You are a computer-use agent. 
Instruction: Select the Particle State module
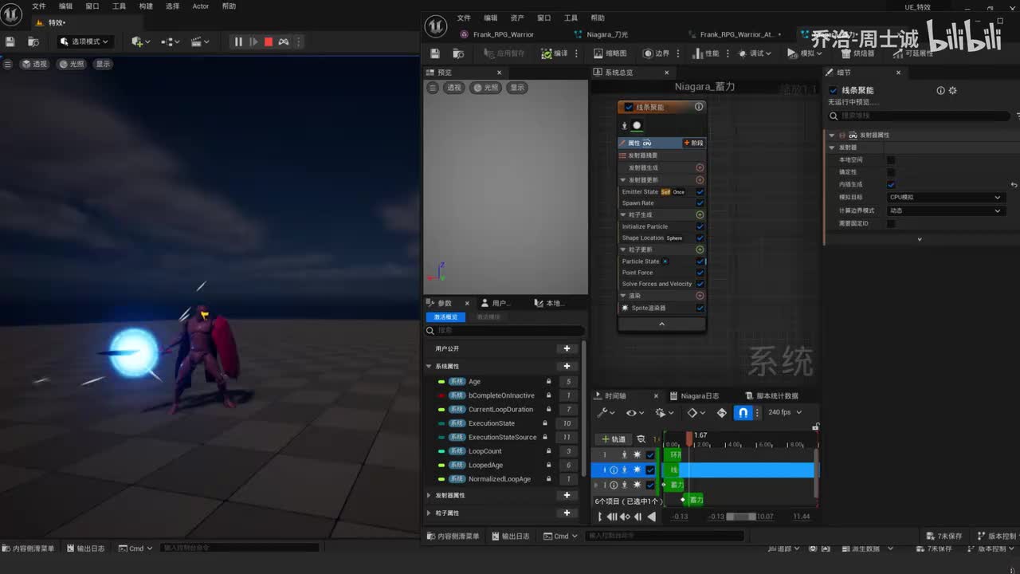click(x=641, y=261)
